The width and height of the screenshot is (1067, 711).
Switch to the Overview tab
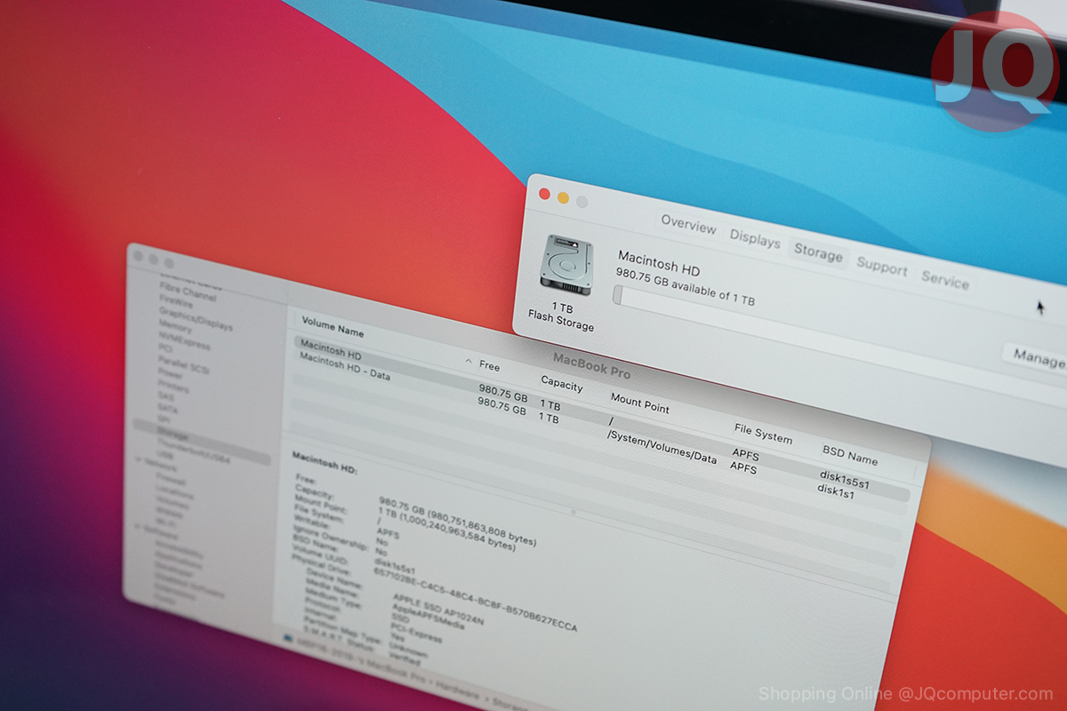coord(688,224)
